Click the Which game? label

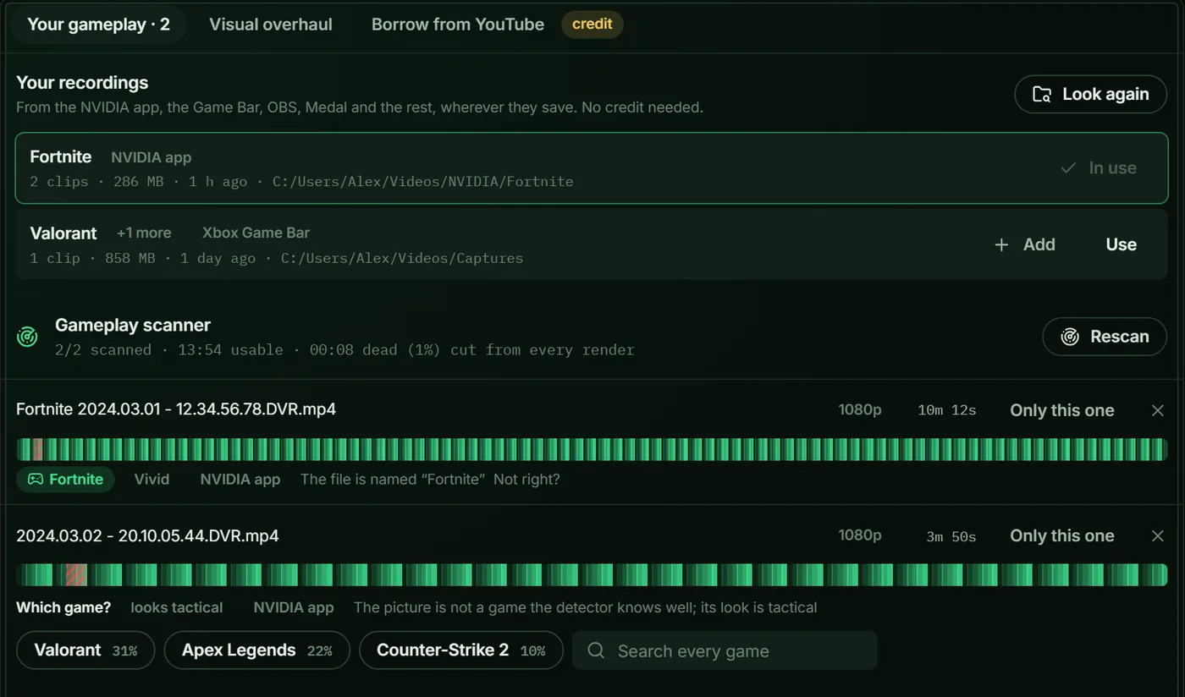point(63,607)
